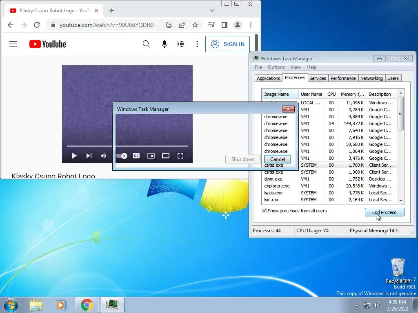Click the Chrome forward arrow
The width and height of the screenshot is (418, 313).
[x=24, y=25]
